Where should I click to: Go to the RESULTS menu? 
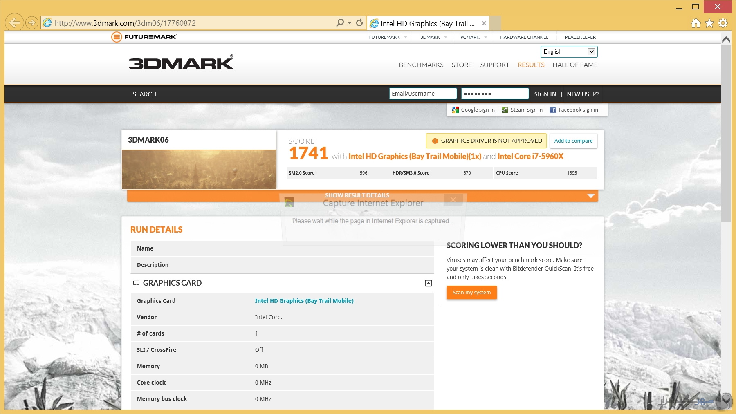tap(531, 65)
